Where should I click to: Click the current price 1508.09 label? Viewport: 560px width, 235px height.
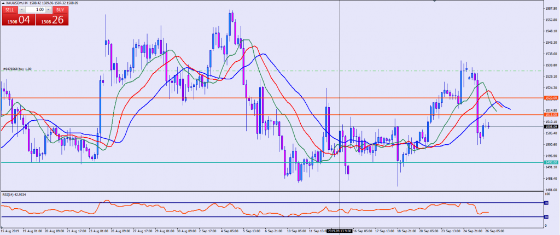click(550, 127)
